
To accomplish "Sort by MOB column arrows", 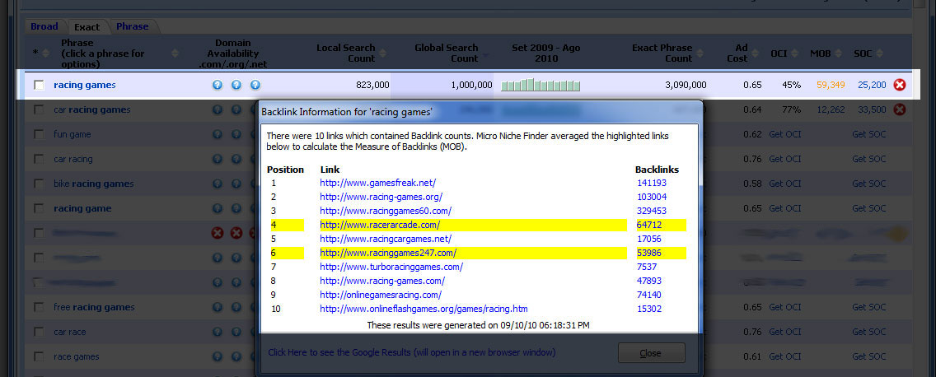I will [839, 53].
